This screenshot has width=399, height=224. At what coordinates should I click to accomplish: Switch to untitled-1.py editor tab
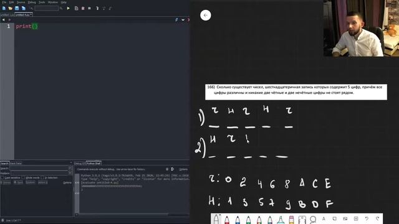pyautogui.click(x=7, y=15)
